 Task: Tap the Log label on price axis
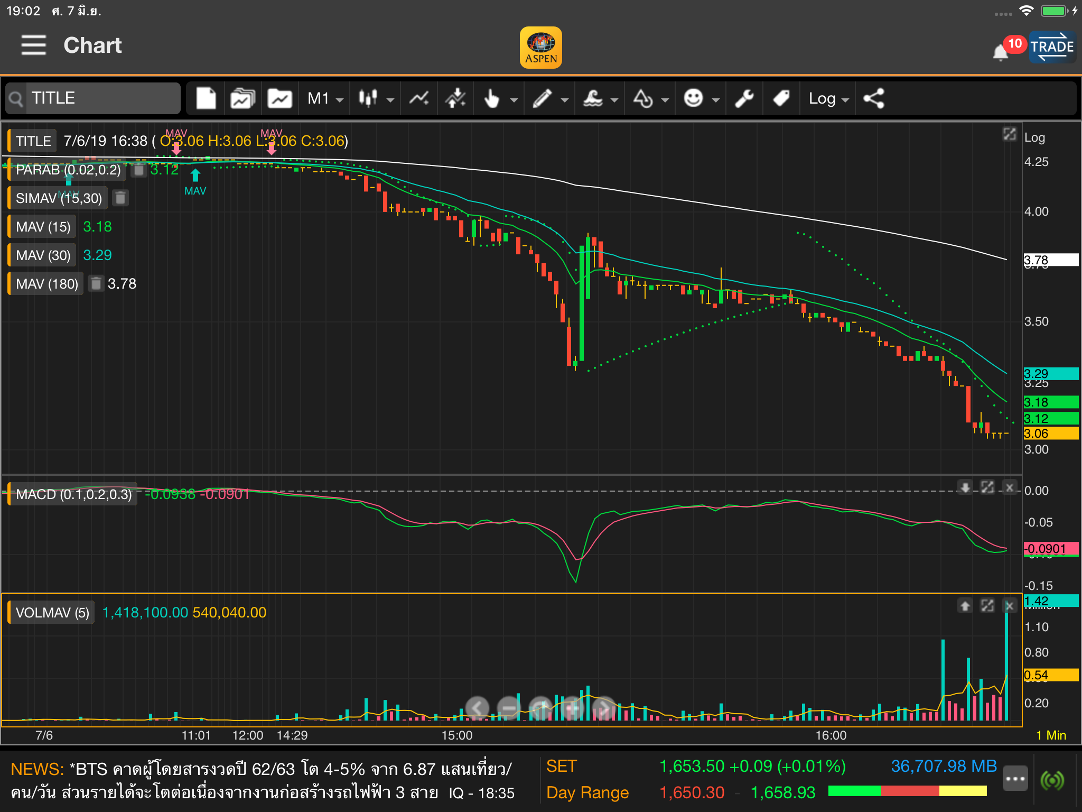click(1034, 138)
